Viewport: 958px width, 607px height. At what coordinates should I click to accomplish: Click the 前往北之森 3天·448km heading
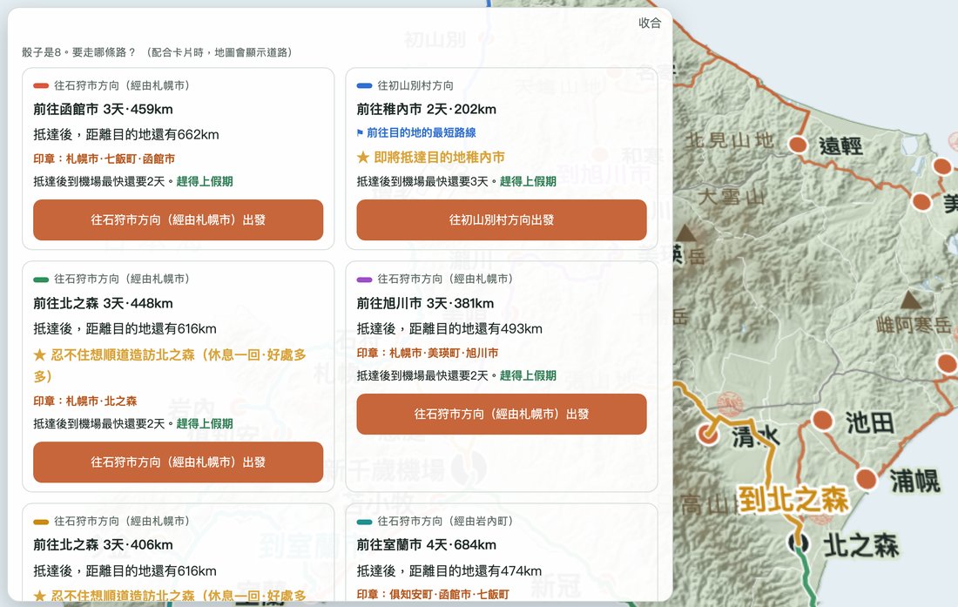(x=104, y=303)
